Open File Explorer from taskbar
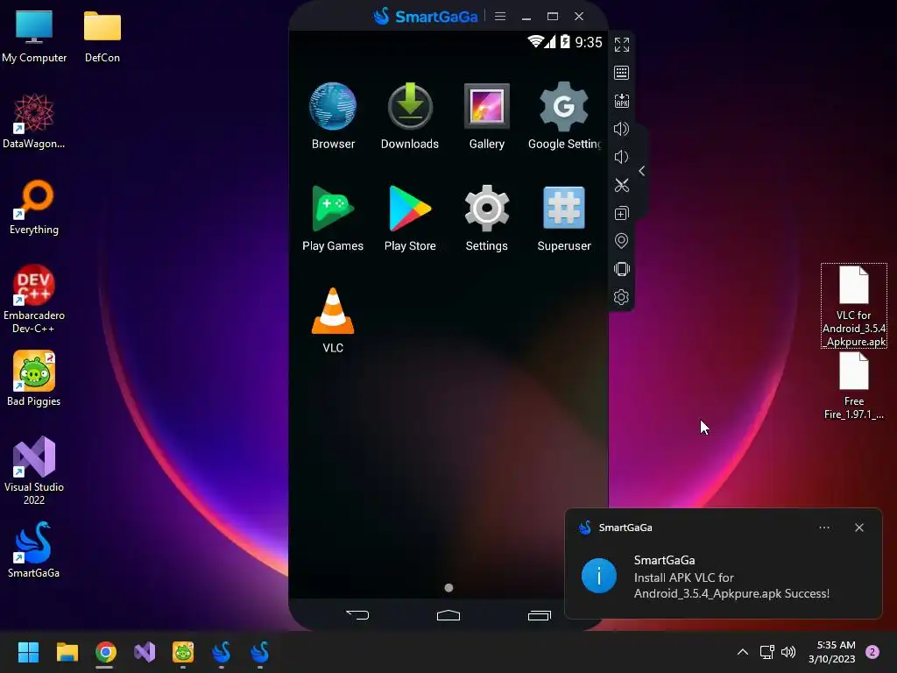897x673 pixels. (x=67, y=652)
